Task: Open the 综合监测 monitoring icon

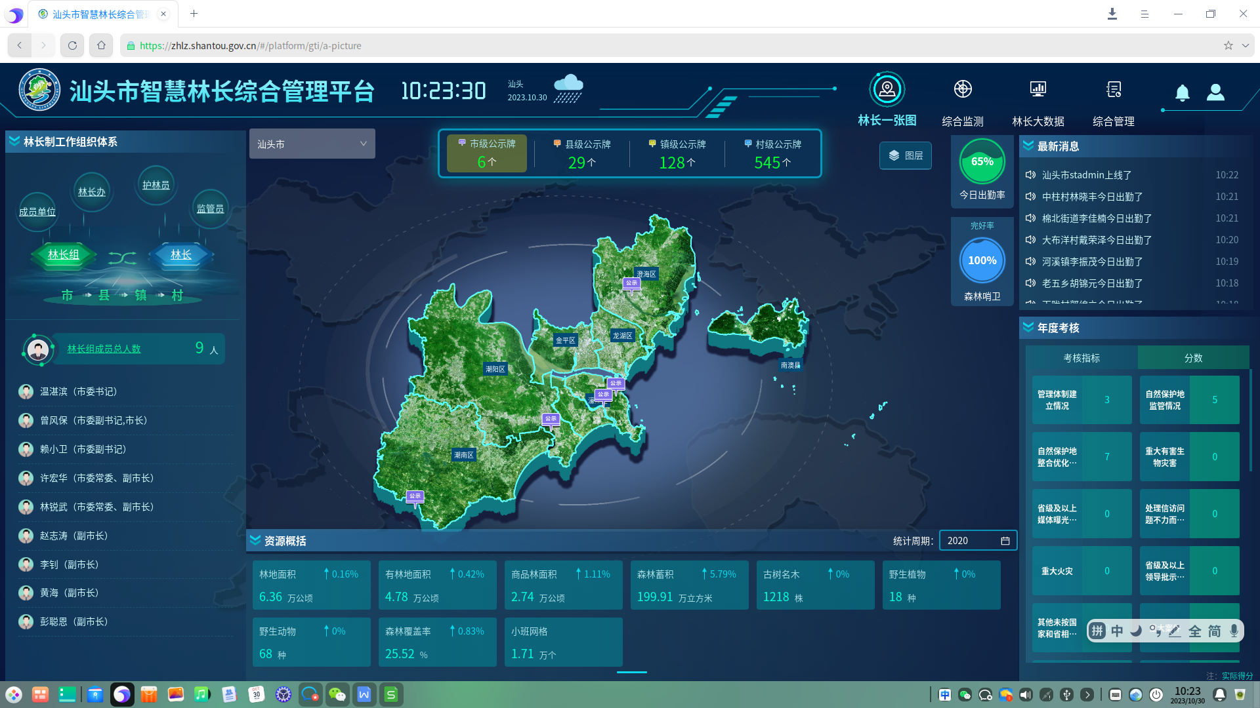Action: (x=962, y=89)
